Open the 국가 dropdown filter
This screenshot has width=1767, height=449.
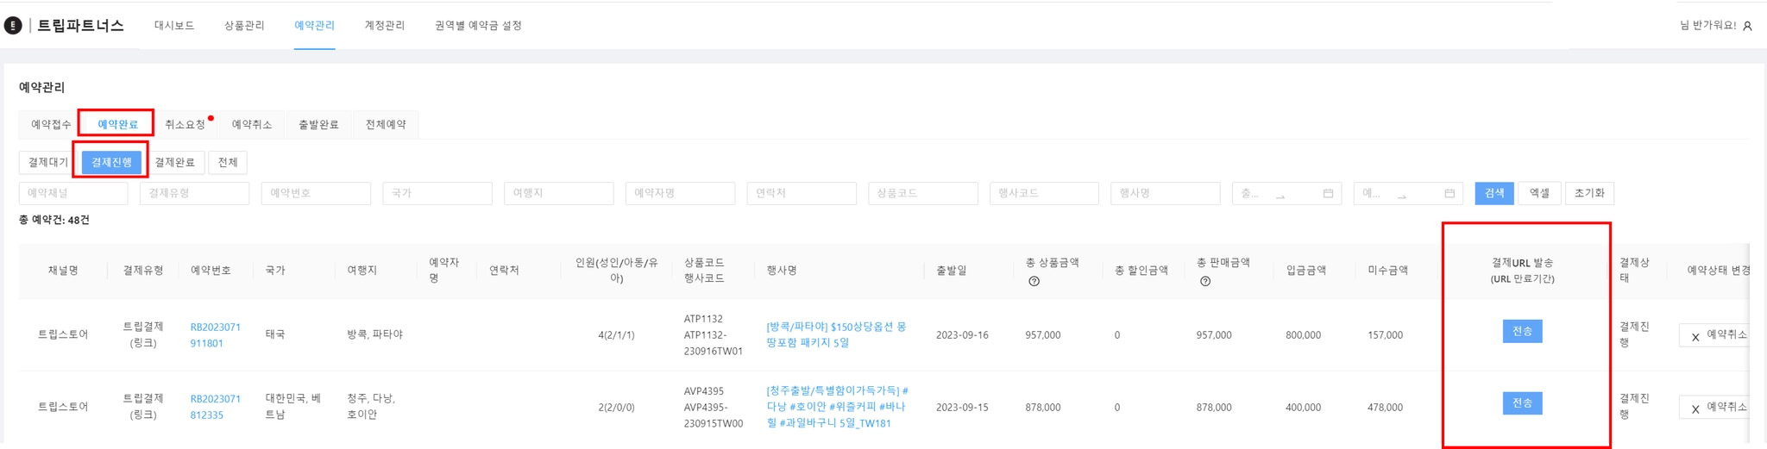point(437,193)
